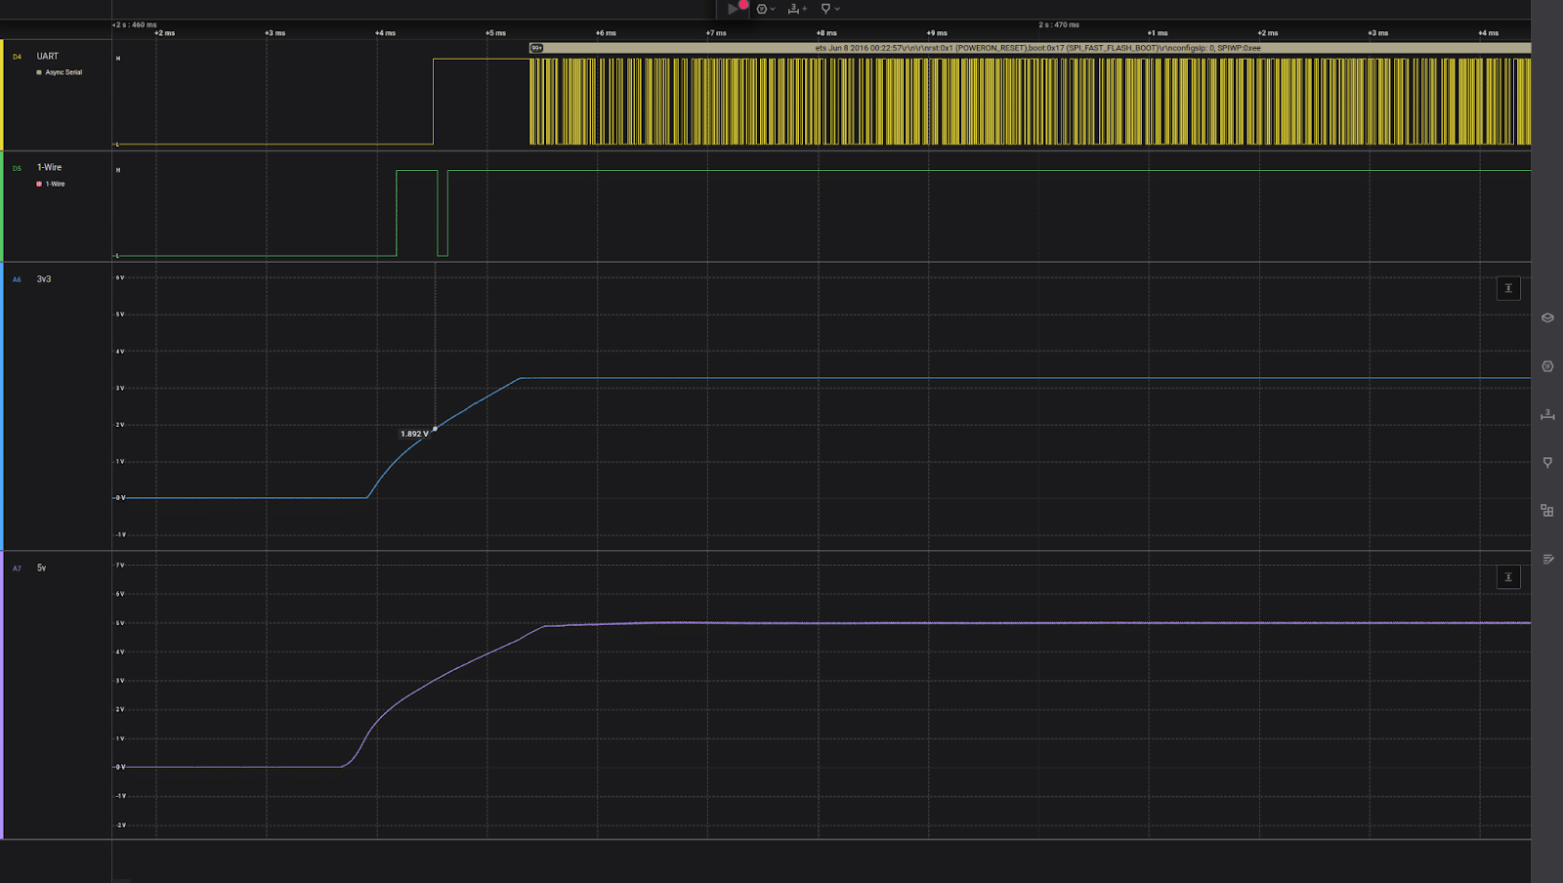This screenshot has height=883, width=1563.
Task: Click the 99+ badge on the UART decode bar
Action: (x=536, y=48)
